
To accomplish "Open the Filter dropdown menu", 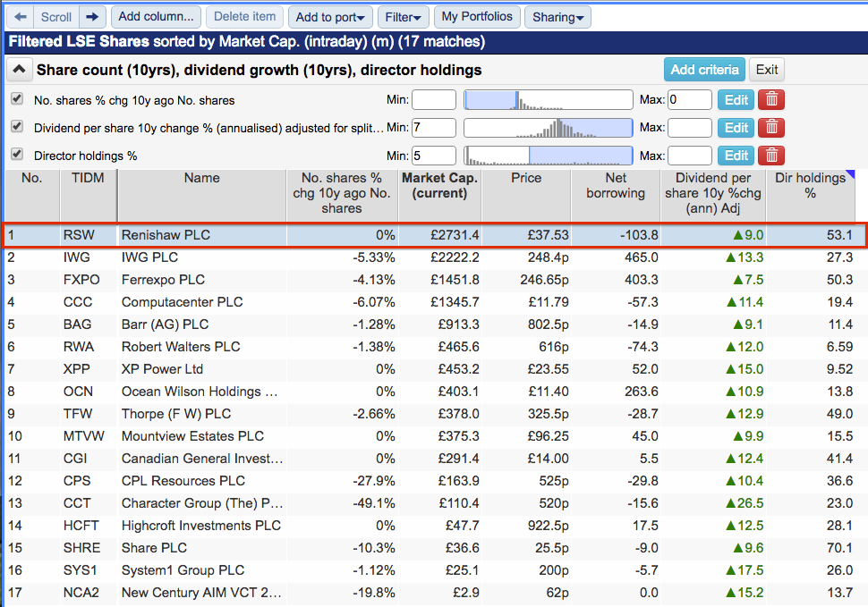I will [x=403, y=17].
